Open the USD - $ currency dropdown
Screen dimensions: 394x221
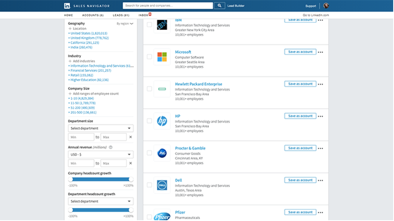point(101,155)
